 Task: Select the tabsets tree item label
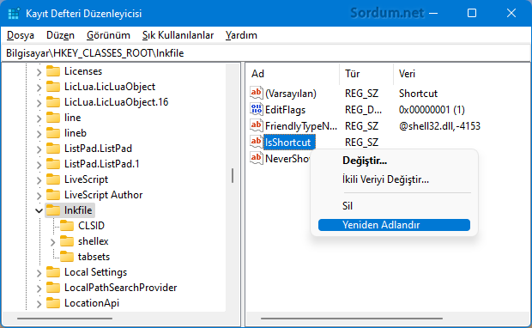[x=94, y=257]
